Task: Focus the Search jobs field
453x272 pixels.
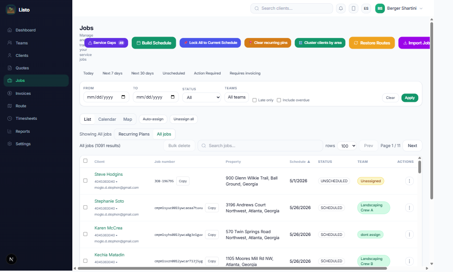Action: coord(260,146)
